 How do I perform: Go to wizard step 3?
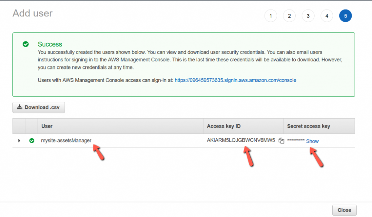(308, 16)
